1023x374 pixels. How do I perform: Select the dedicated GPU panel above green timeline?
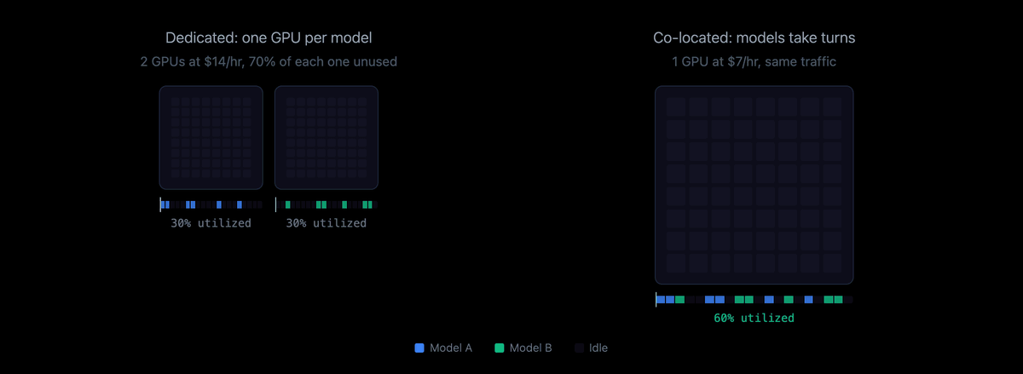pos(327,137)
